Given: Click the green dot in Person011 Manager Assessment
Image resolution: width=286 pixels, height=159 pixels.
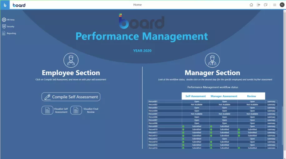Looking at the screenshot, I should tap(211, 133).
